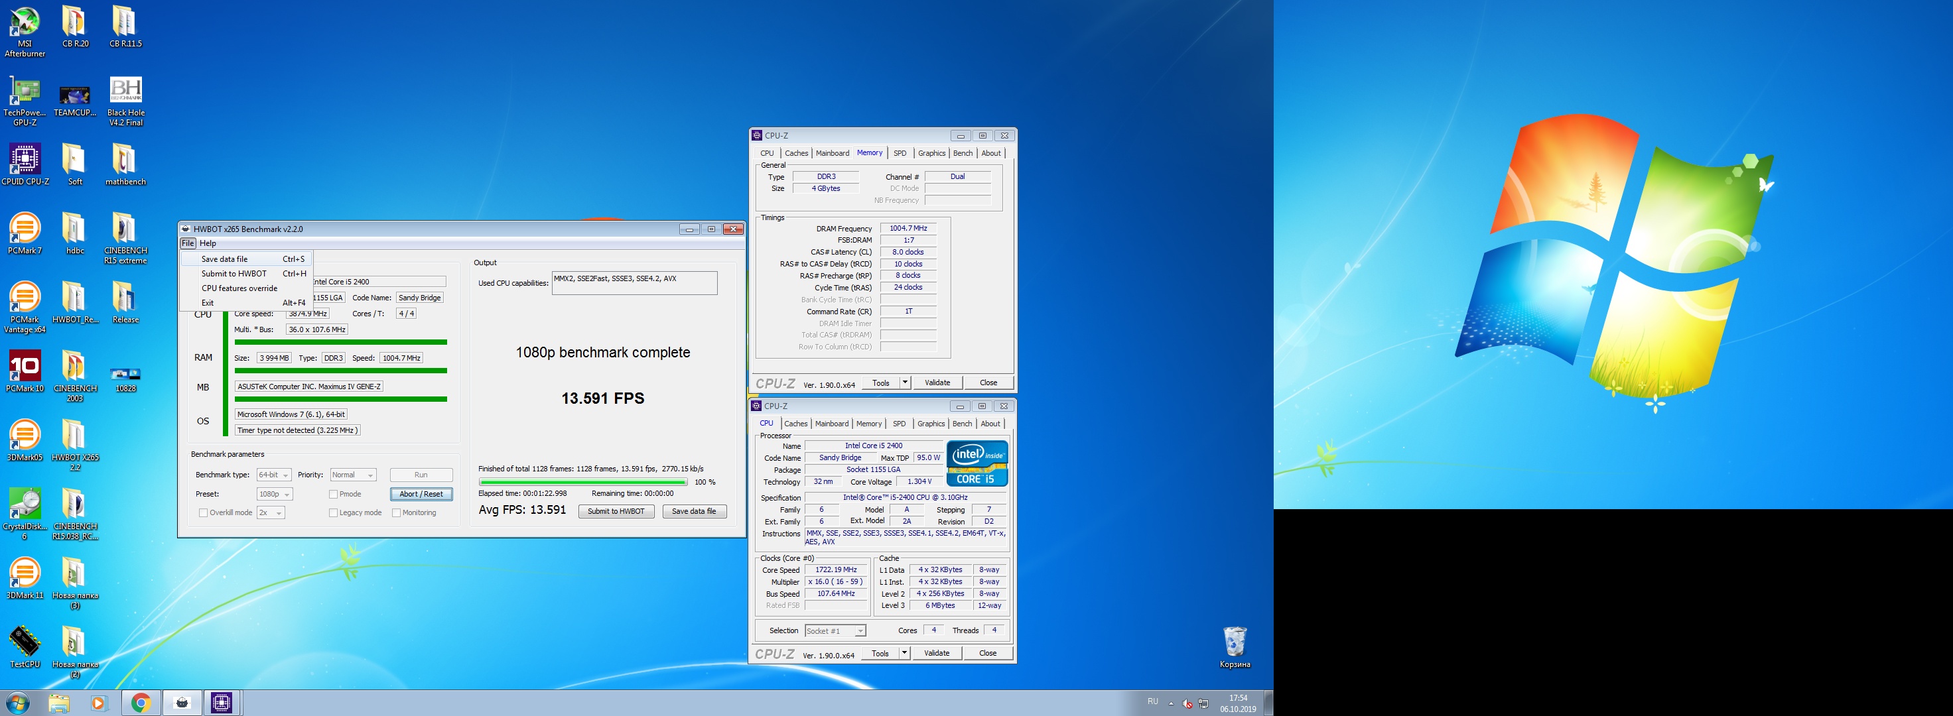Viewport: 1953px width, 716px height.
Task: Switch to SPD tab in upper CPU-Z
Action: (900, 153)
